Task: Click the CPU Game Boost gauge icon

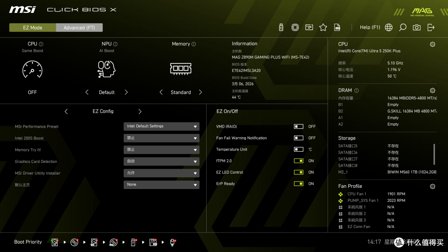Action: 32,69
